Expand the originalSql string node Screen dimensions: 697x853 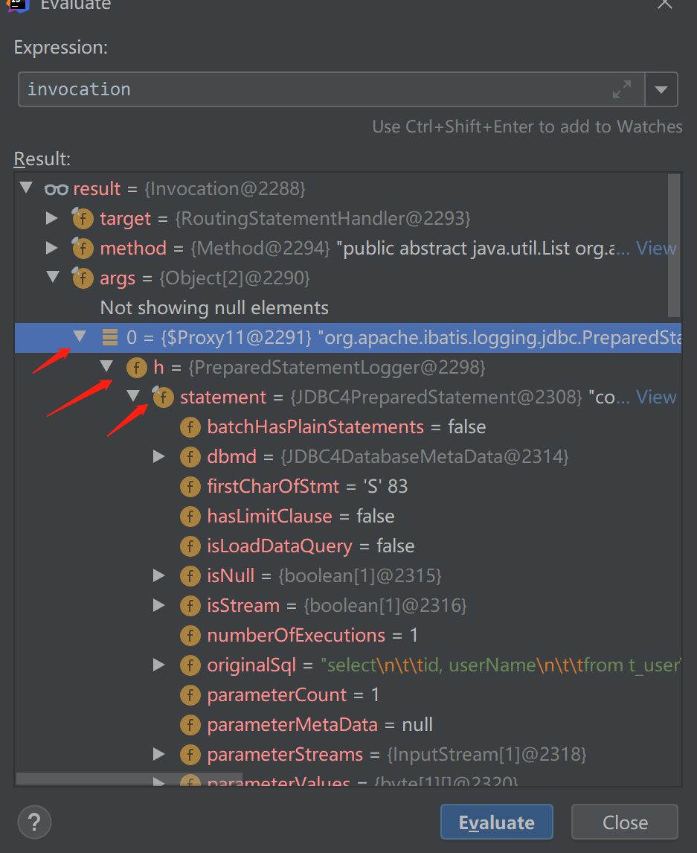pyautogui.click(x=158, y=665)
